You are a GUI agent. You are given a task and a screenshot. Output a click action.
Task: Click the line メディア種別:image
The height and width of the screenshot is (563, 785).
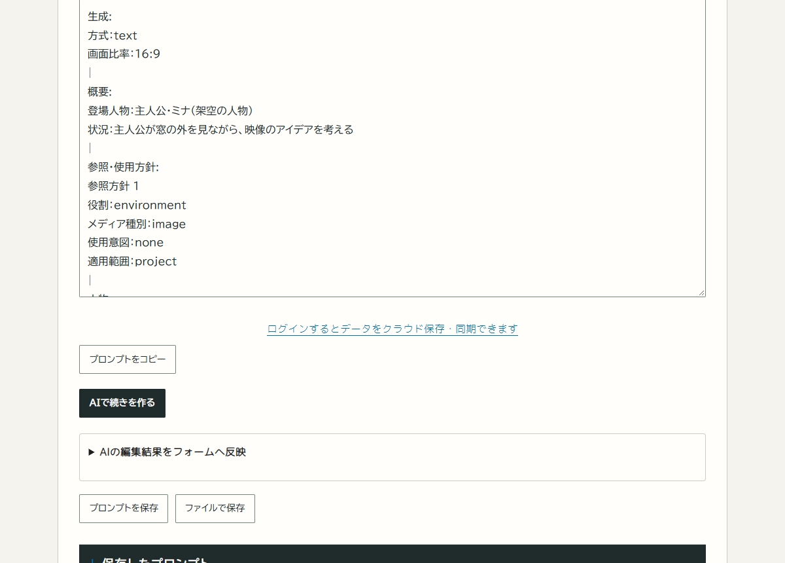coord(137,224)
